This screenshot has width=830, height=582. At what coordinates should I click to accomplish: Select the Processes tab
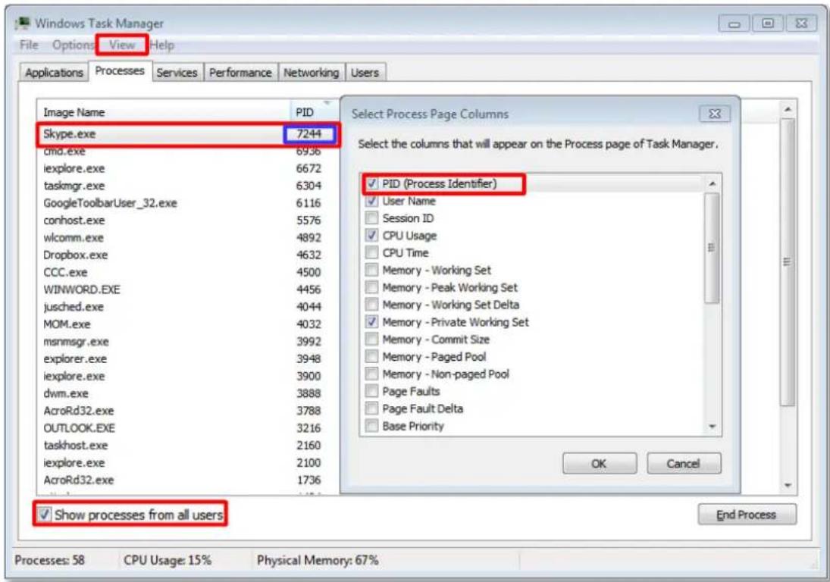coord(120,71)
